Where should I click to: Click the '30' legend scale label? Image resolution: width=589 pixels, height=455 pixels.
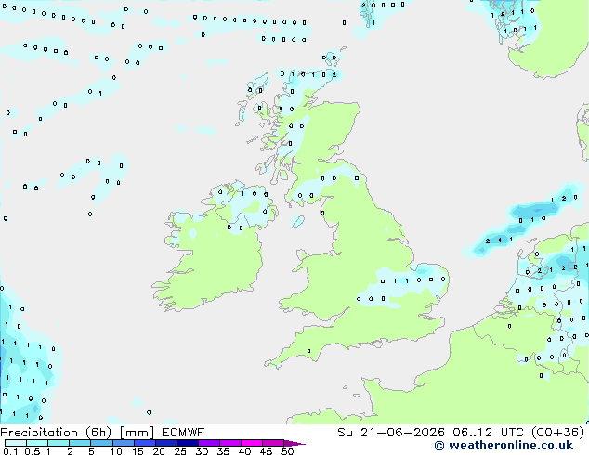(x=202, y=451)
